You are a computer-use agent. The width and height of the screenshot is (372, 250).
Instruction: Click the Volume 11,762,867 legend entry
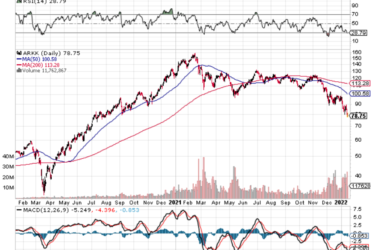(43, 70)
